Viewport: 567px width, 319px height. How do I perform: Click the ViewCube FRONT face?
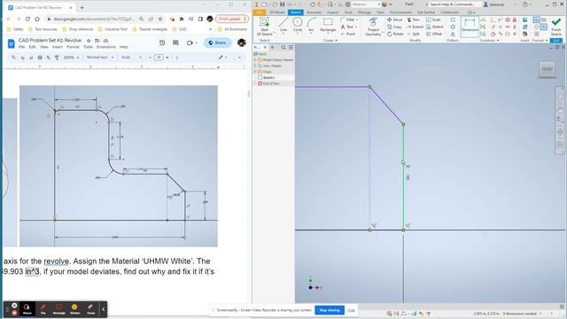(547, 69)
